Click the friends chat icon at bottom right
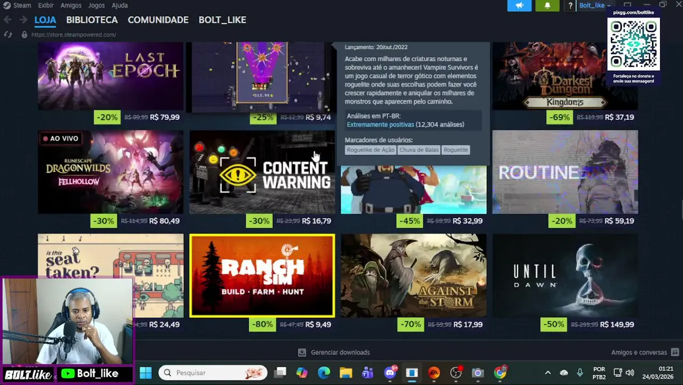Viewport: 683px width, 385px height. click(x=674, y=352)
